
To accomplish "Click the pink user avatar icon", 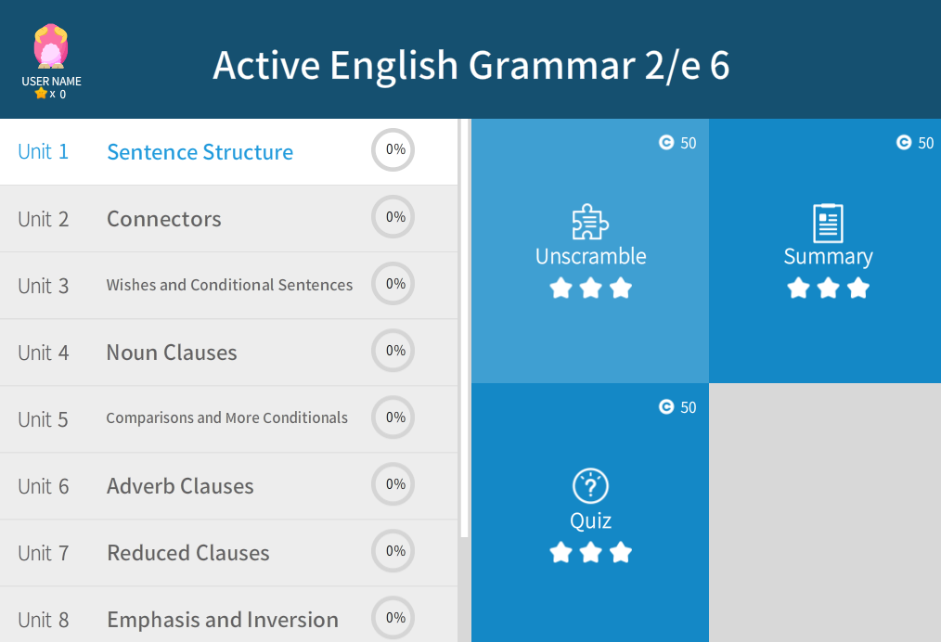I will point(51,46).
